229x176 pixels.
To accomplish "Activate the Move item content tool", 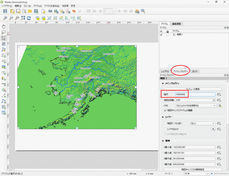I will tap(4, 44).
